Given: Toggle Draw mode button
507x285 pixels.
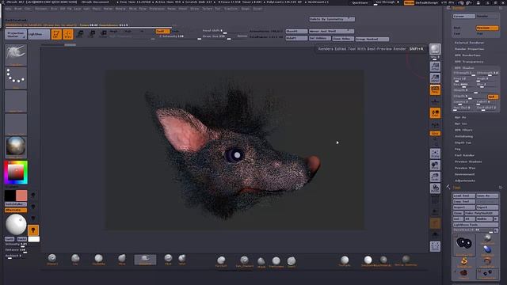Looking at the screenshot, I should pos(68,34).
